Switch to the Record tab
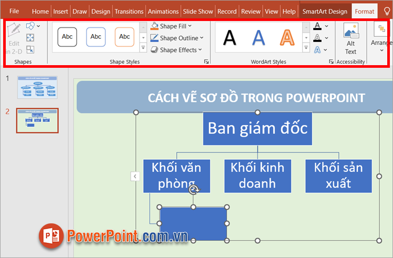The image size is (393, 258). tap(227, 12)
